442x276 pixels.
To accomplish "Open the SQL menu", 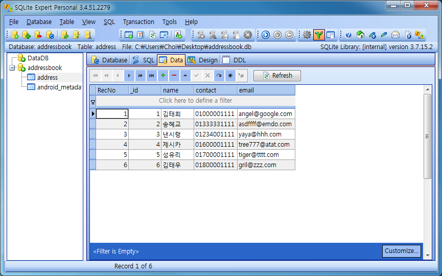I will pyautogui.click(x=109, y=22).
